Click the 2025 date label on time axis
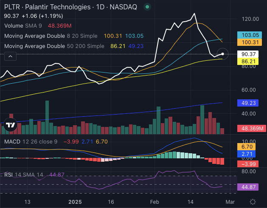The height and width of the screenshot is (208, 267). point(75,202)
